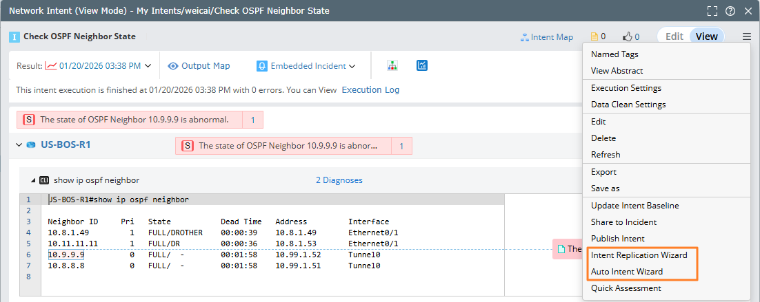Collapse the show ip ospf neighbor command
Screen dimensions: 760x302
[x=32, y=180]
